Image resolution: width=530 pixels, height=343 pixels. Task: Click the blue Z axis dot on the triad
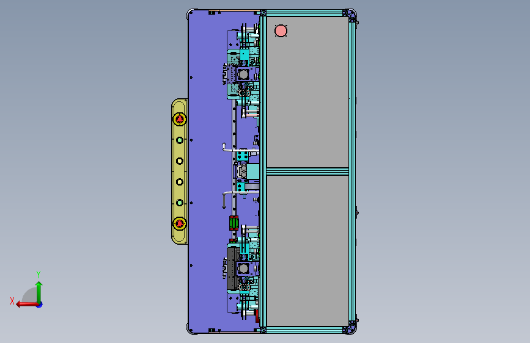tap(40, 305)
